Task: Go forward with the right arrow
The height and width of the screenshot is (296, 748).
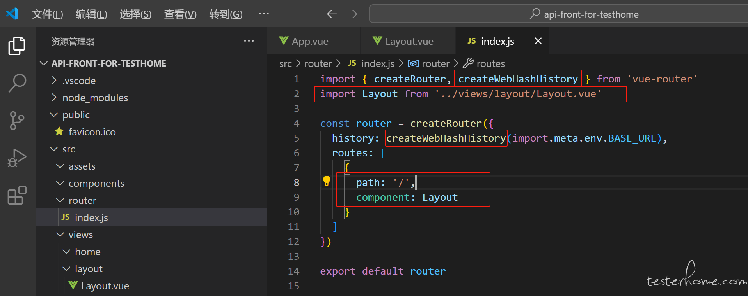Action: point(352,14)
